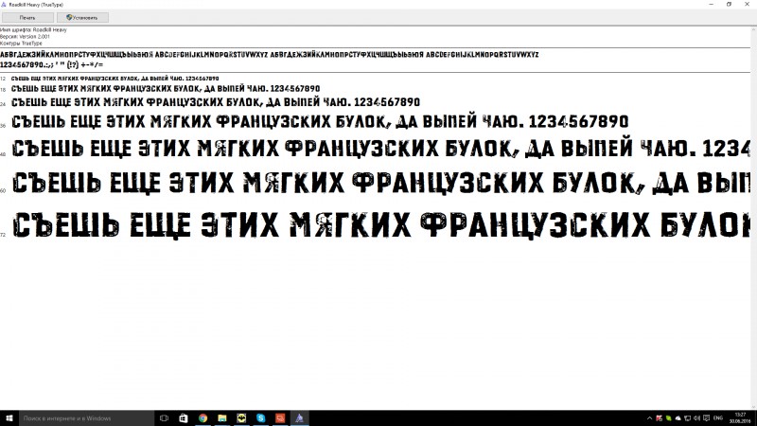
Task: Click the red flag tray icon
Action: 659,418
